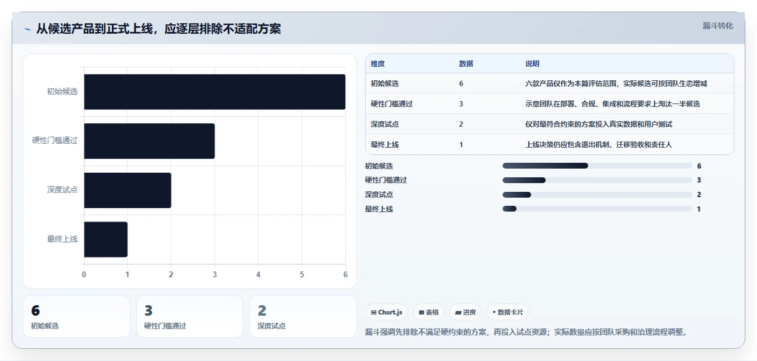This screenshot has width=757, height=361.
Task: Click the 硬性门槛通过 cell in the table
Action: (392, 104)
